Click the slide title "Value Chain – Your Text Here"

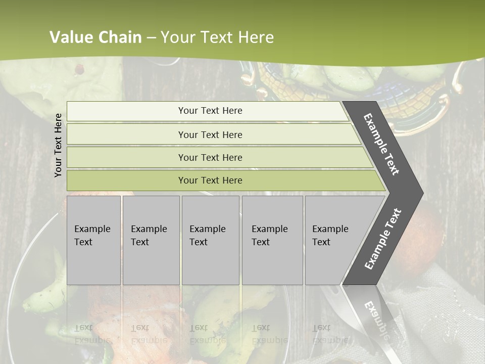[x=162, y=37]
